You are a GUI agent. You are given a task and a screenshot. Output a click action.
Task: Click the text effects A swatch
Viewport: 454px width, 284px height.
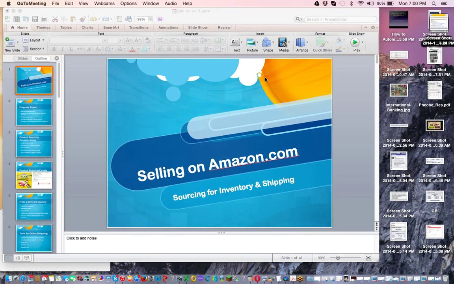pos(145,49)
